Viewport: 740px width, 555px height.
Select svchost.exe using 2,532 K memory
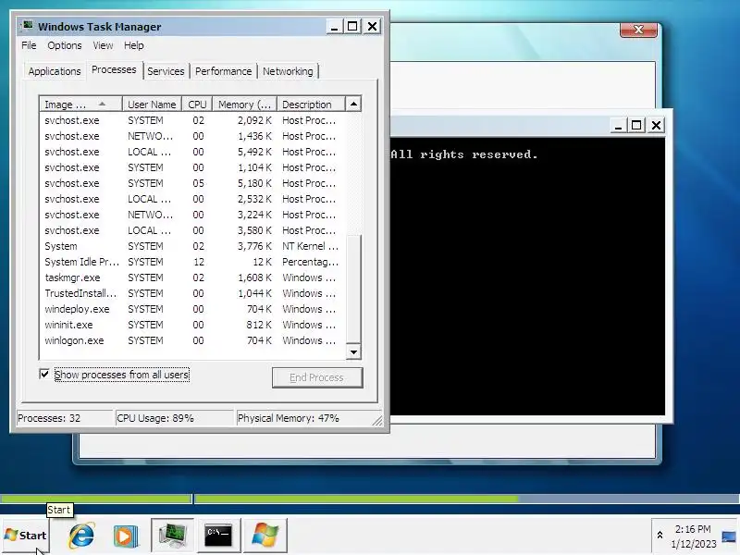tap(192, 199)
